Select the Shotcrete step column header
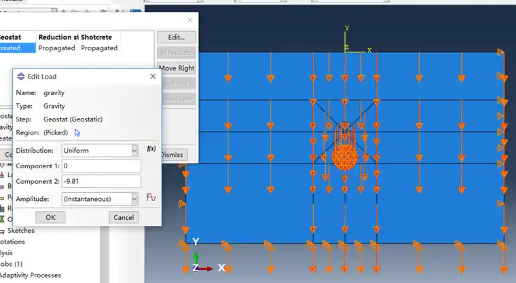The height and width of the screenshot is (283, 516). 96,37
